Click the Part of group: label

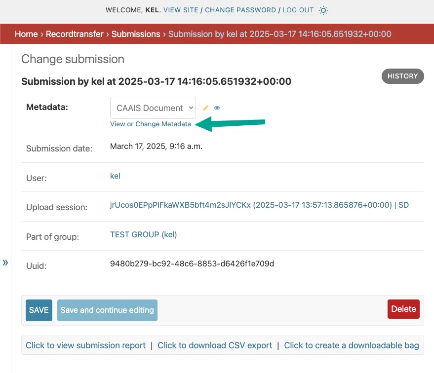(53, 237)
